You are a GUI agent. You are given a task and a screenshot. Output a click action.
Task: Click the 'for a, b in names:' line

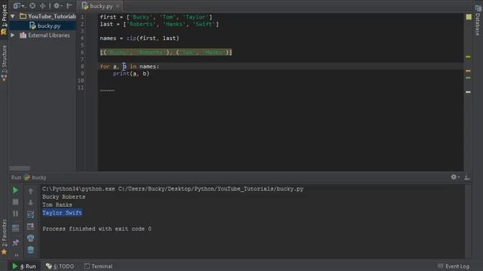coord(129,66)
